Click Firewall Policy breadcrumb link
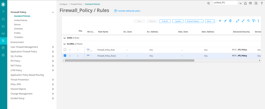Image resolution: width=265 pixels, height=109 pixels. pyautogui.click(x=76, y=4)
